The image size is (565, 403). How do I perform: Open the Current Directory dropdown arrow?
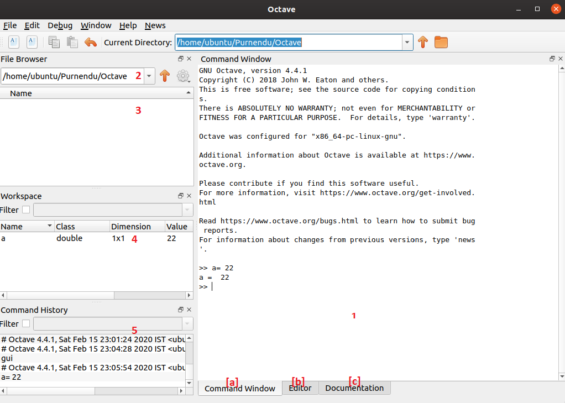pyautogui.click(x=407, y=42)
